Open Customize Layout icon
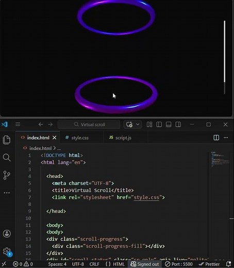234x268 pixels. [149, 124]
